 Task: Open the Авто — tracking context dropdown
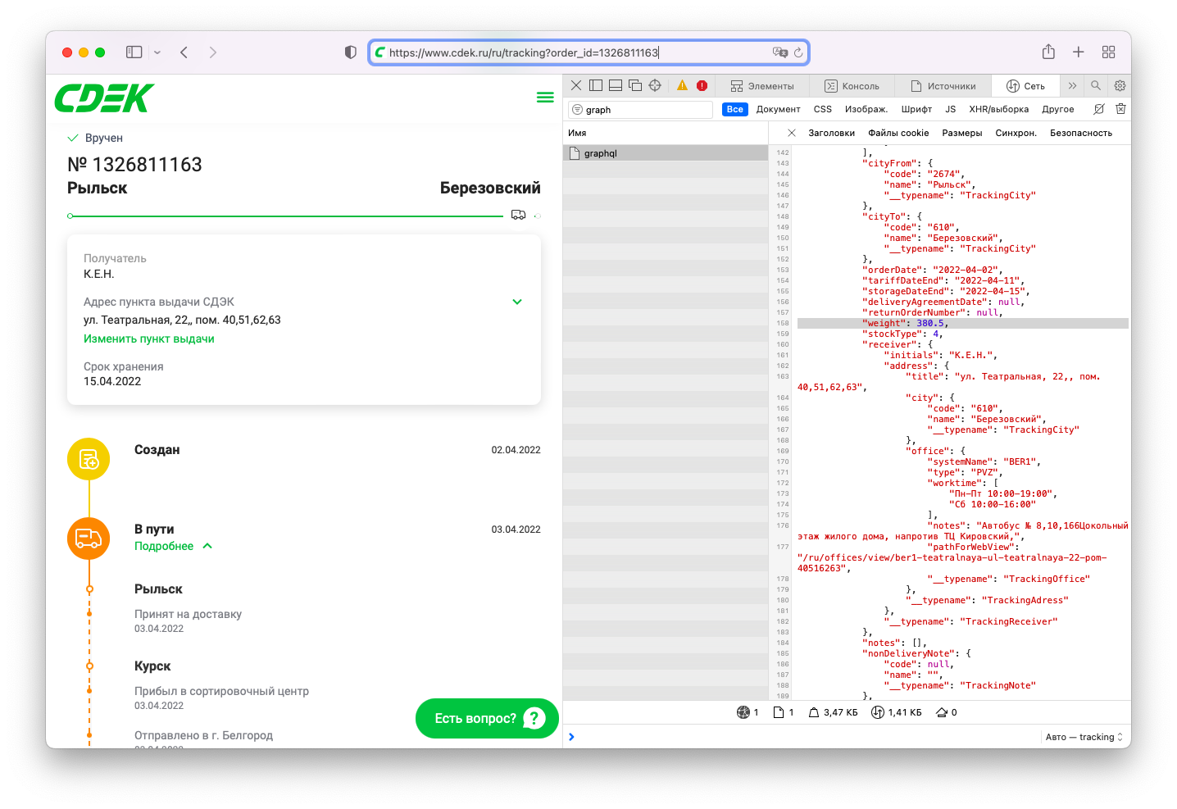coord(1084,737)
